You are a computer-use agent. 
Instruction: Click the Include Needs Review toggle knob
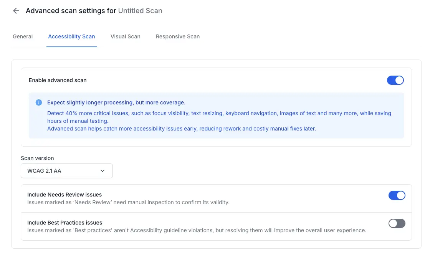400,195
